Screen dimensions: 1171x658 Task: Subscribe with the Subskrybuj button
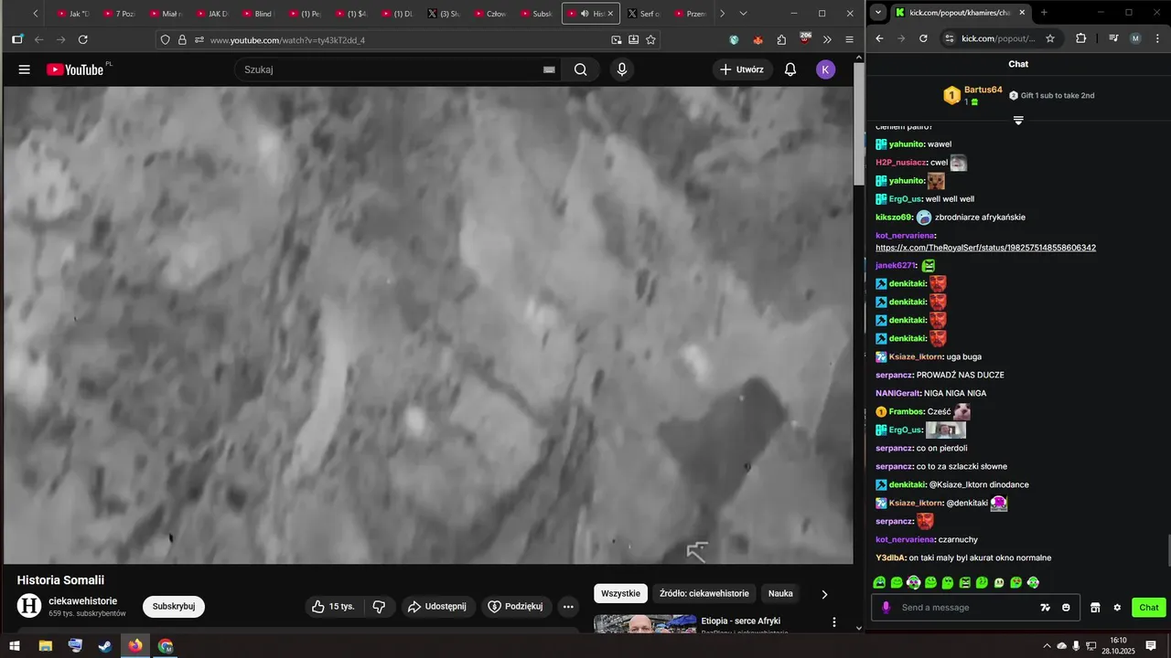(x=174, y=607)
